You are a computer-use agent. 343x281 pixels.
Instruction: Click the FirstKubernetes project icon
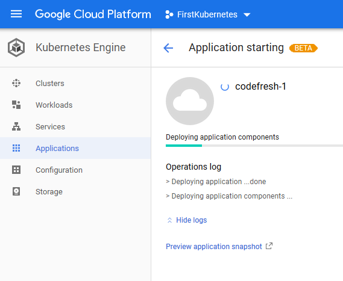coord(169,14)
